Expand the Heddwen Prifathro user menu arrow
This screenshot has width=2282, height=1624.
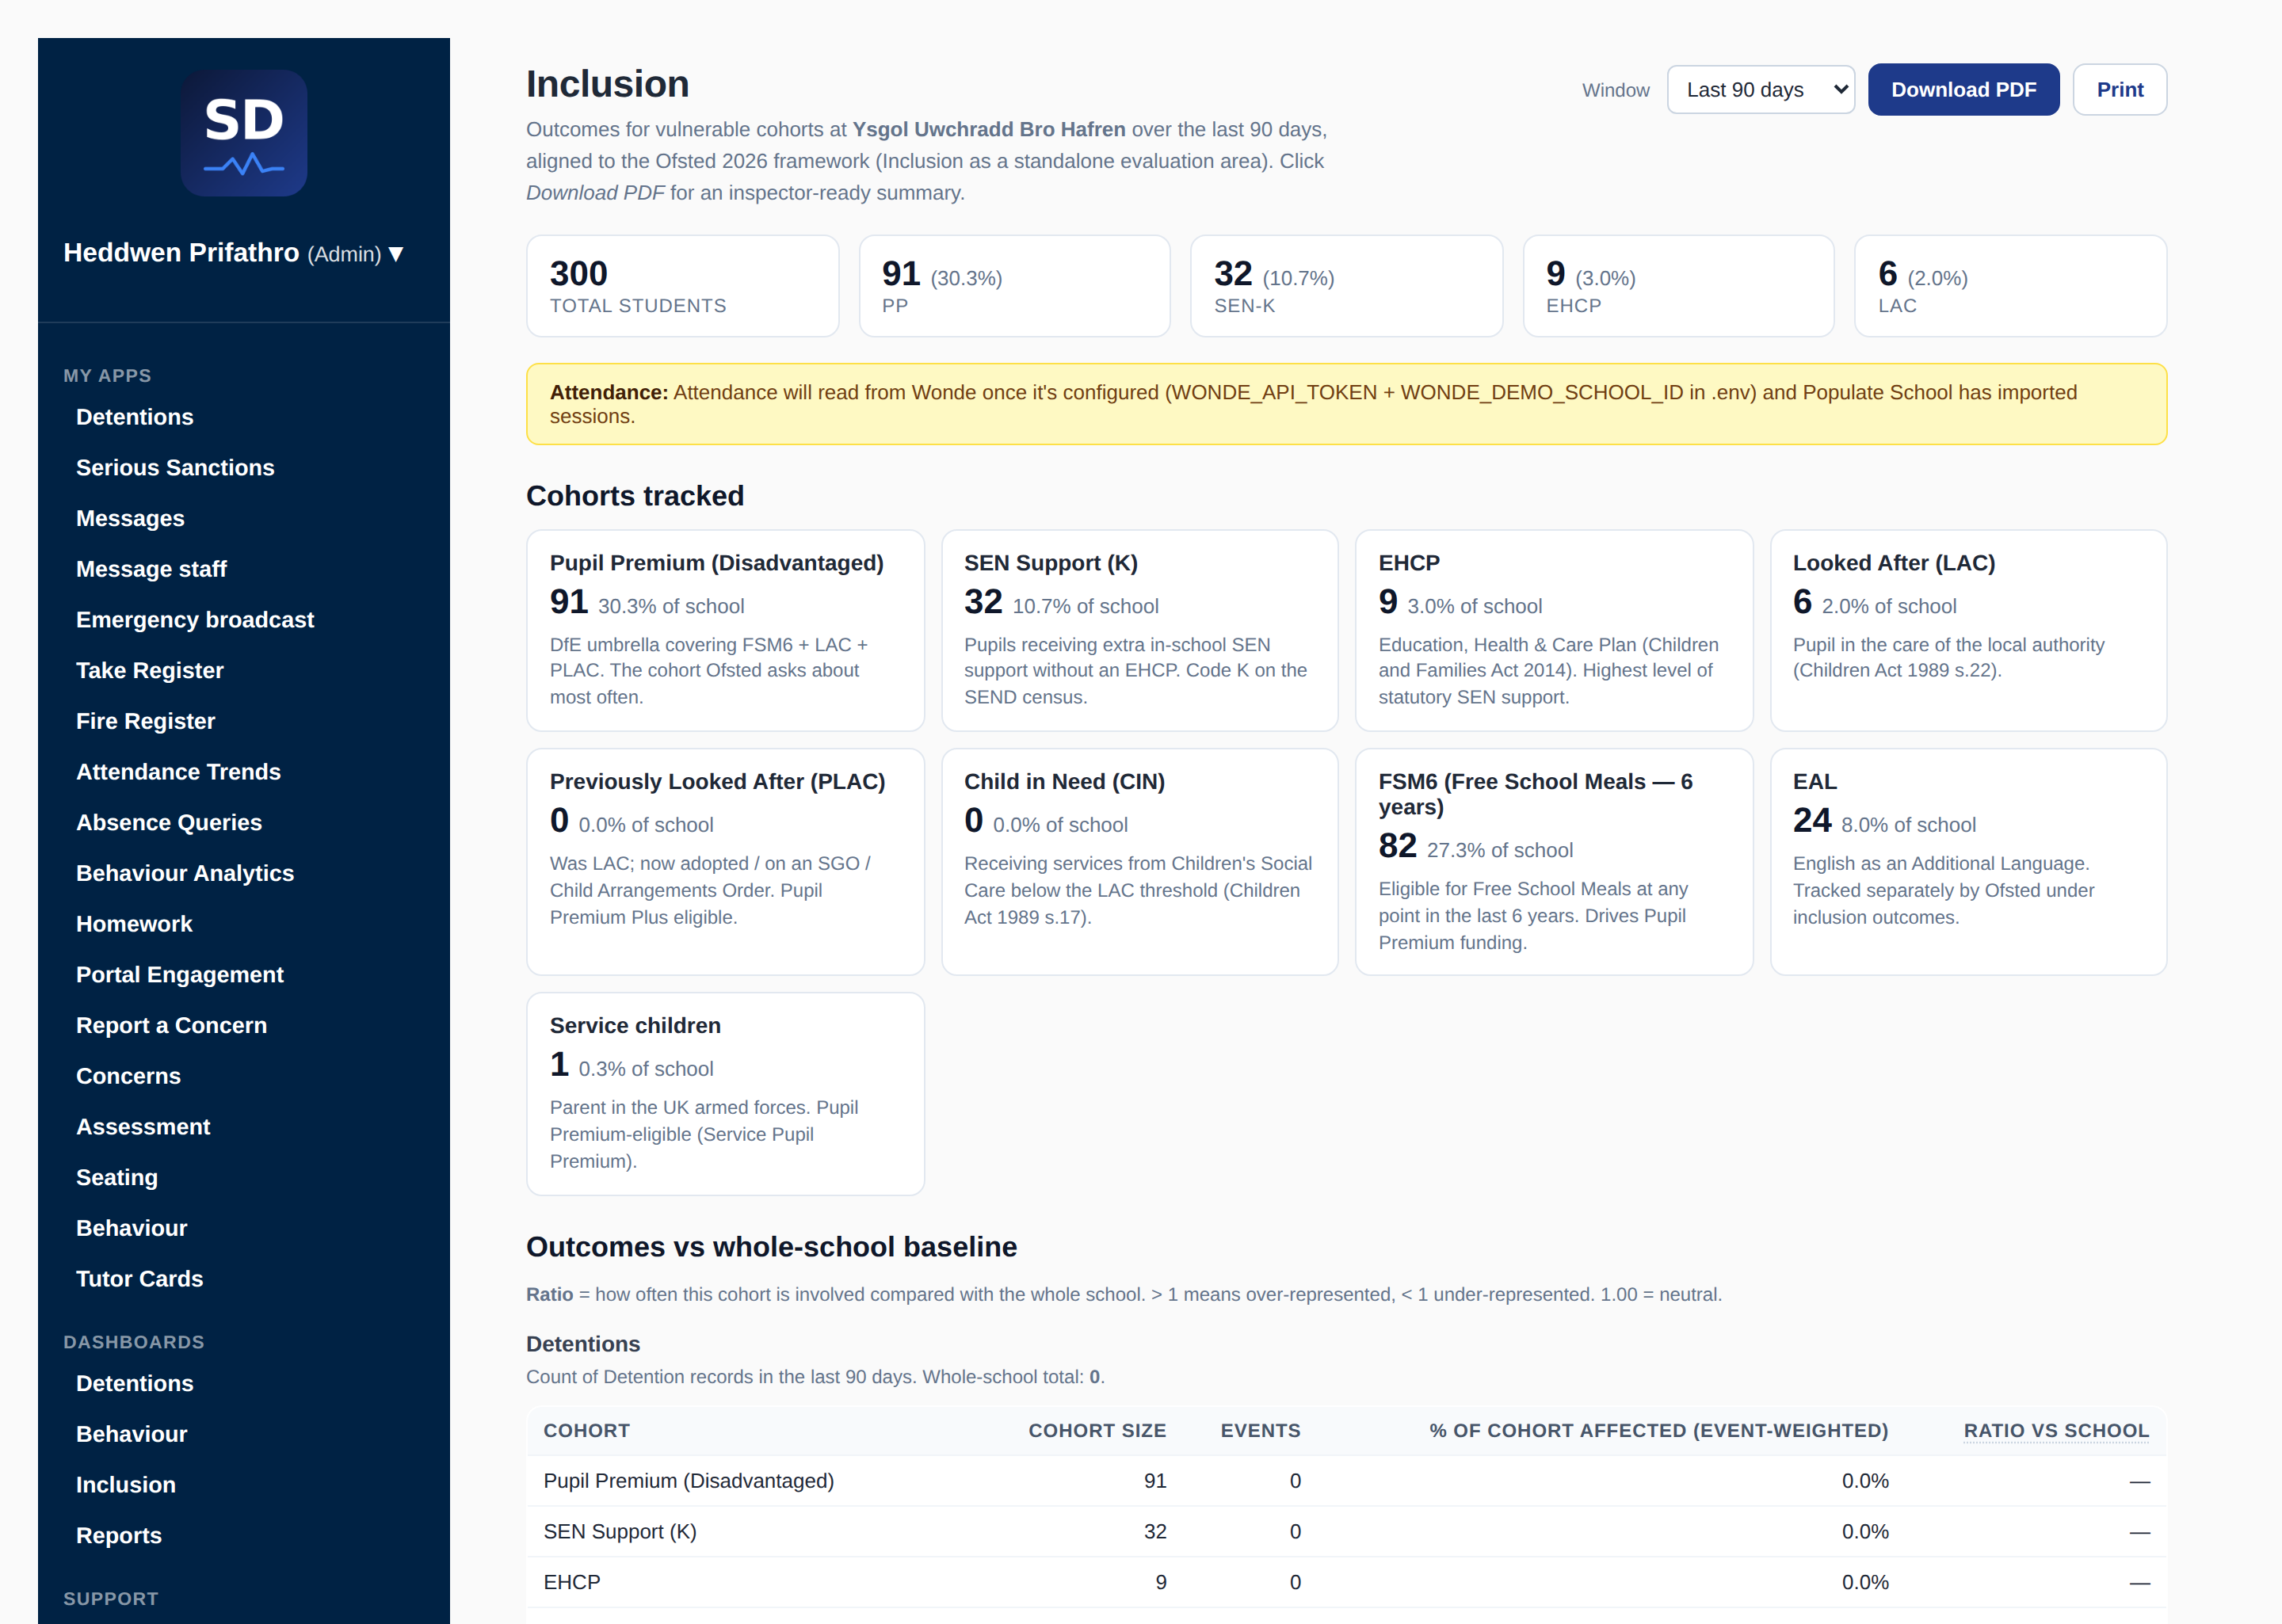click(396, 254)
